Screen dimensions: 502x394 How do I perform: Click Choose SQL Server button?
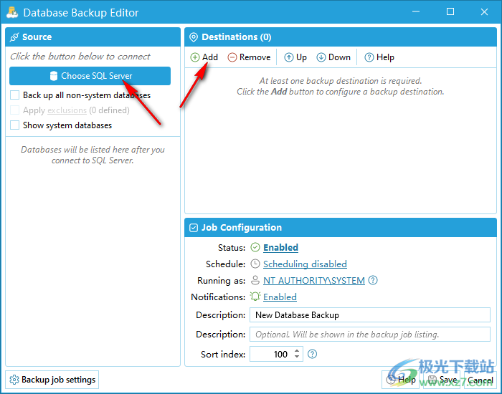pyautogui.click(x=90, y=76)
